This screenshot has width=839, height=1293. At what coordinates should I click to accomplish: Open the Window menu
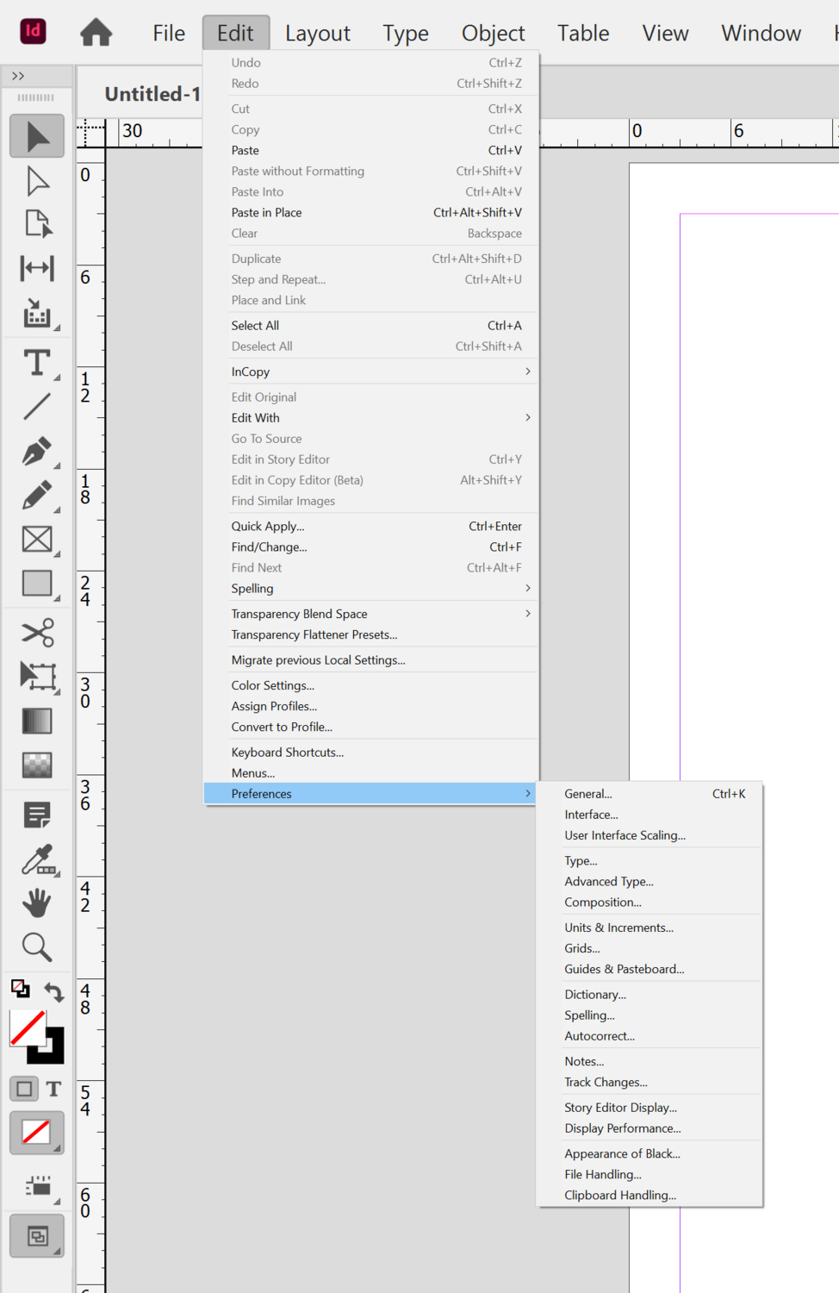pos(761,34)
